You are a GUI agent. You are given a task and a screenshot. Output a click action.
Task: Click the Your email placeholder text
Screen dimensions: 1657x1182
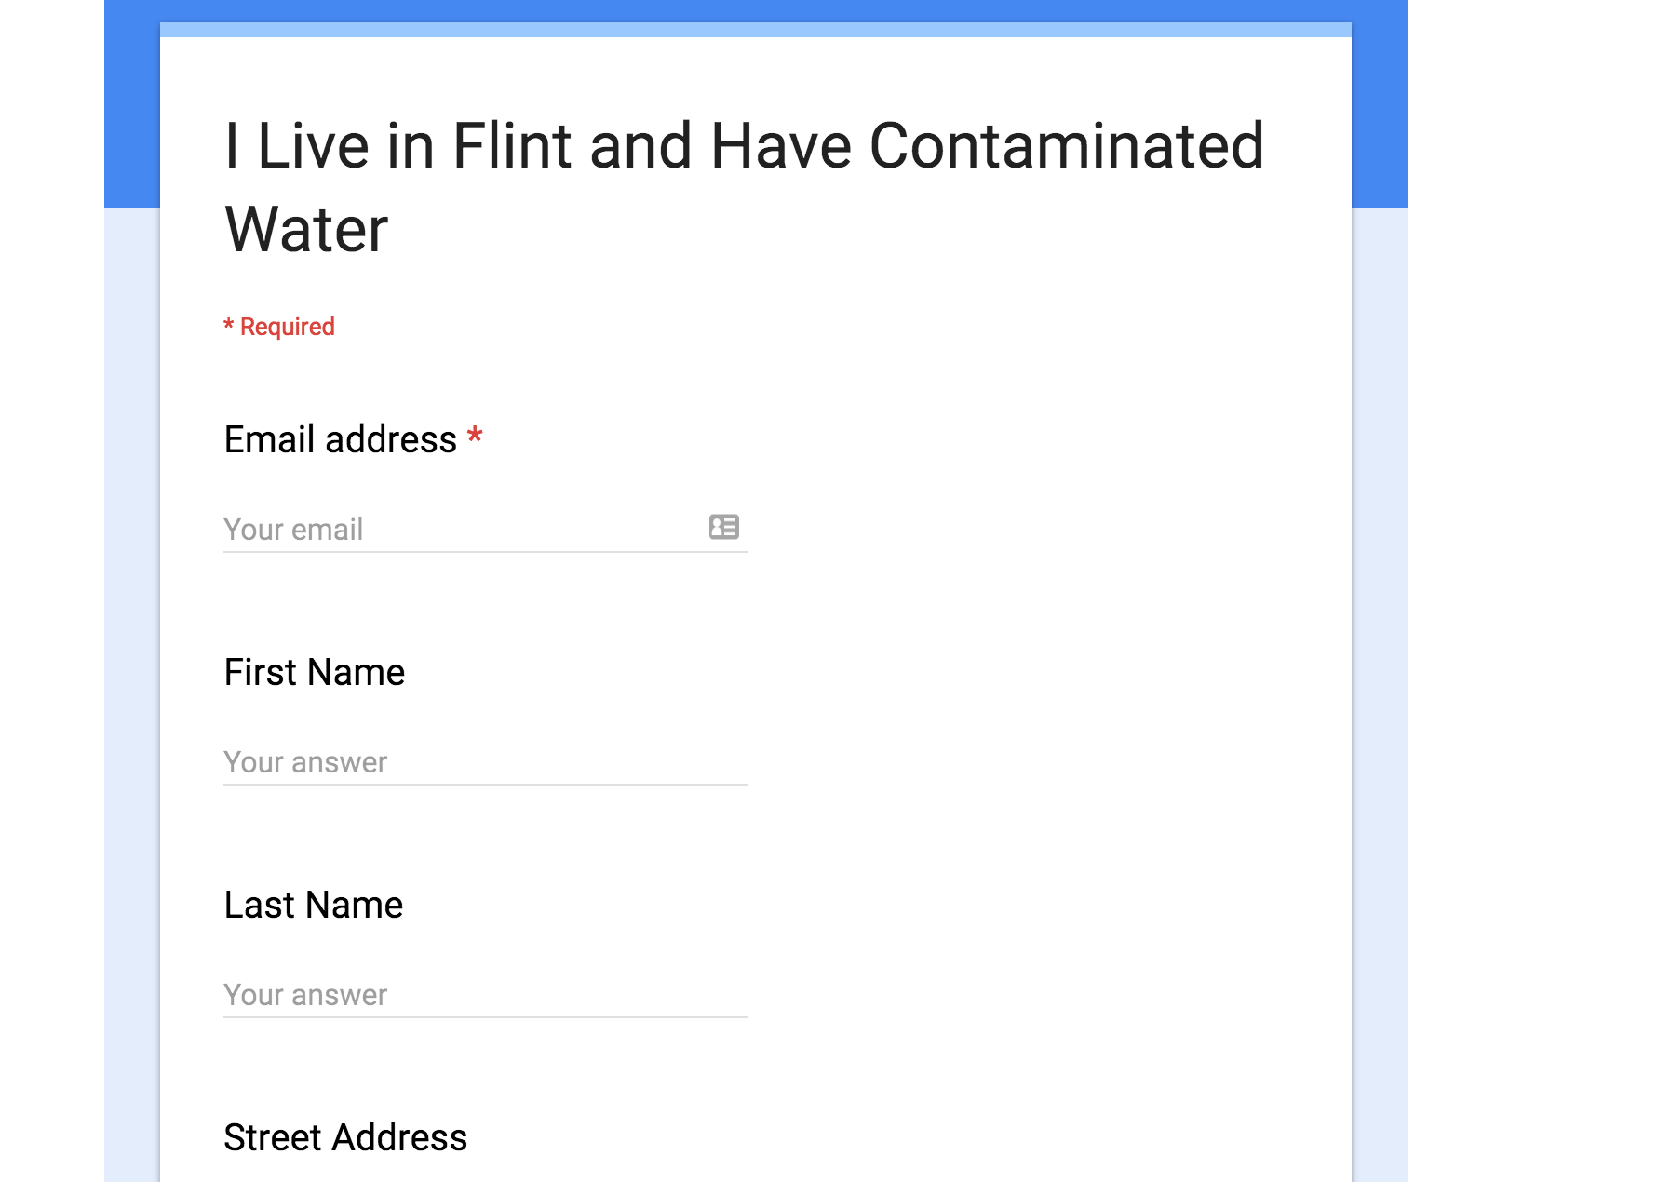[291, 529]
